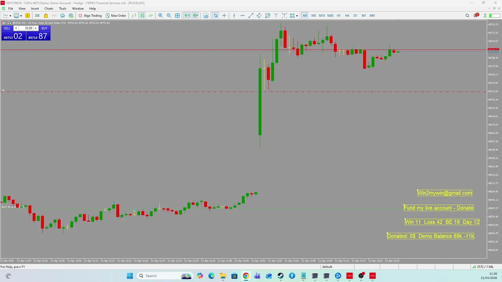
Task: Increase lot size with up arrow
Action: pos(36,28)
